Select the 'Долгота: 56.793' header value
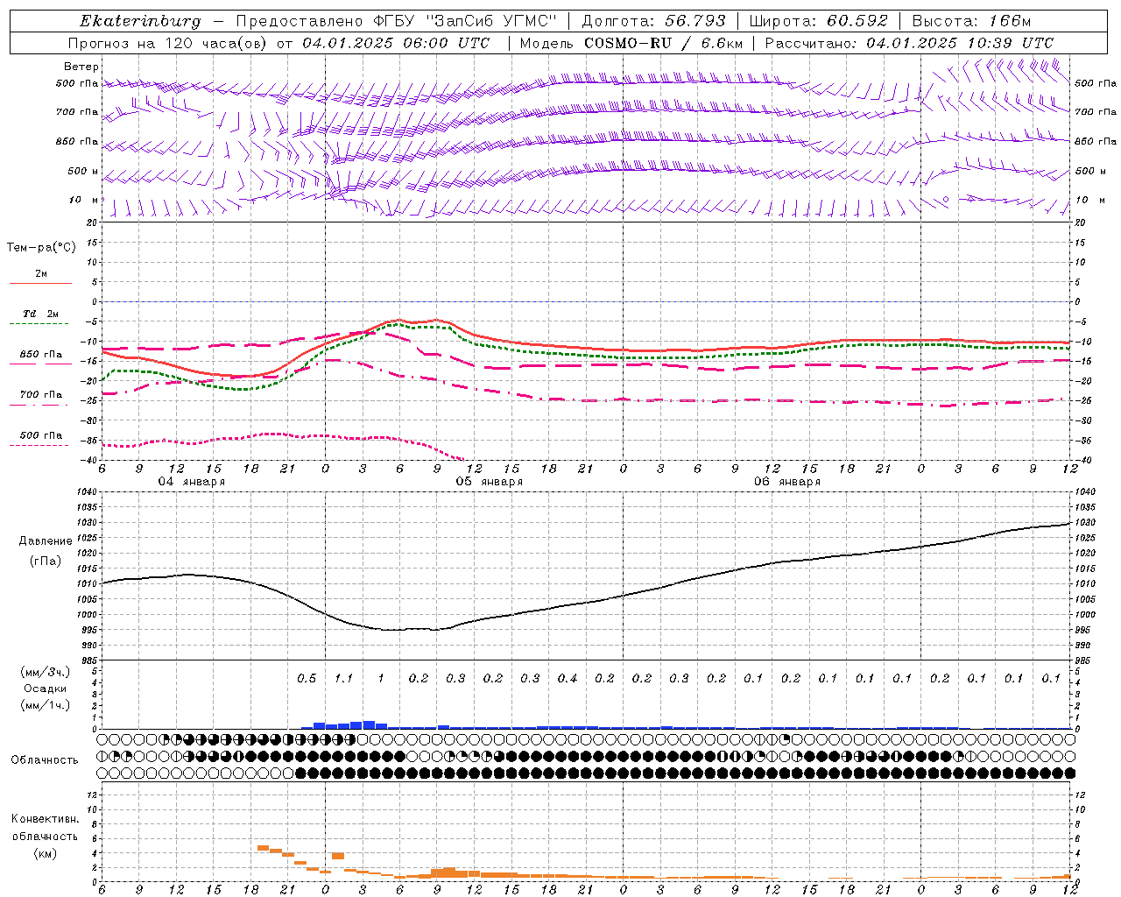 653,21
